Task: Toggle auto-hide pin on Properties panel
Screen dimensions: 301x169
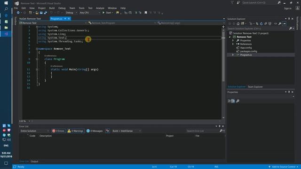Action: pyautogui.click(x=289, y=92)
